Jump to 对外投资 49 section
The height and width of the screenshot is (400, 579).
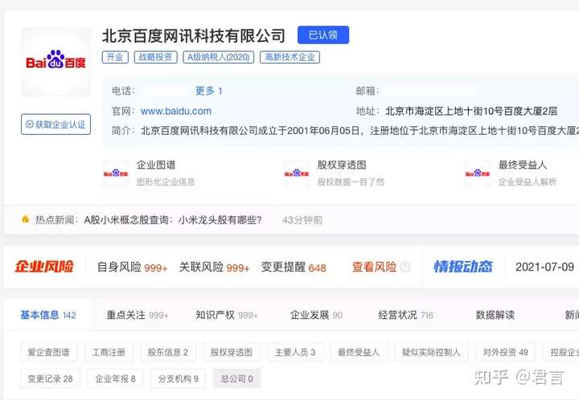[505, 352]
